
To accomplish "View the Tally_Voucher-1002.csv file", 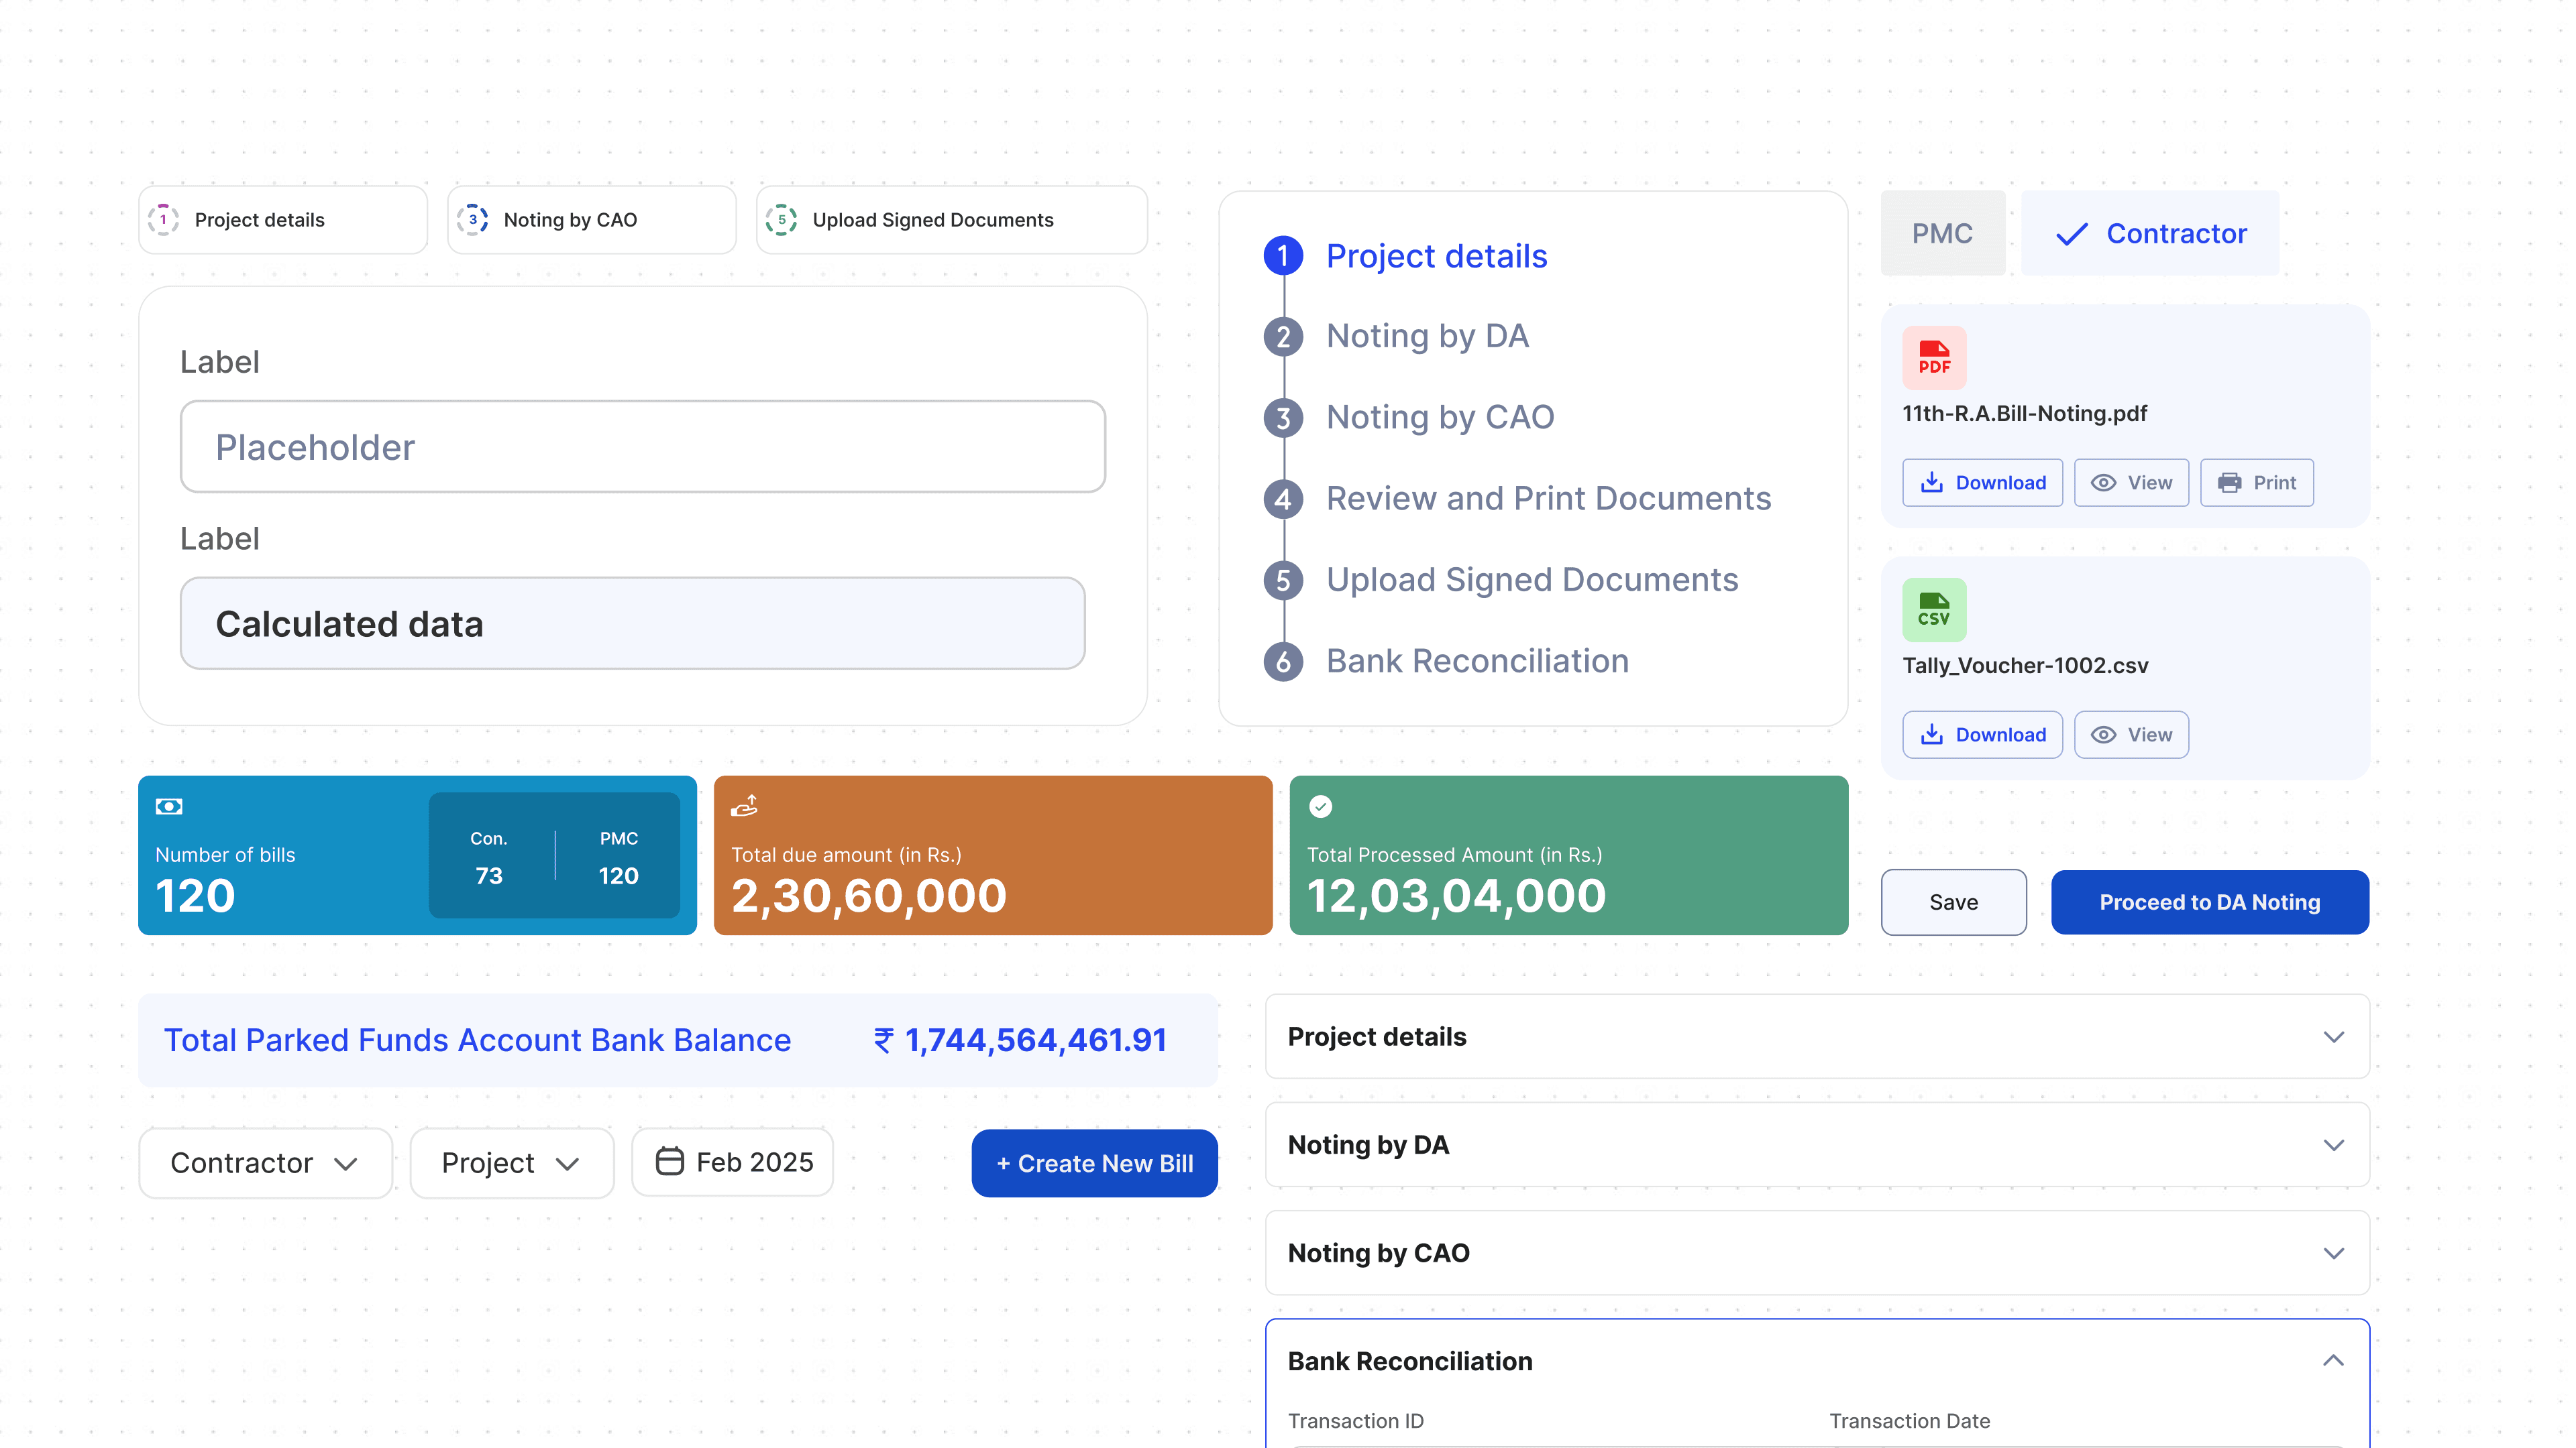I will (2131, 735).
